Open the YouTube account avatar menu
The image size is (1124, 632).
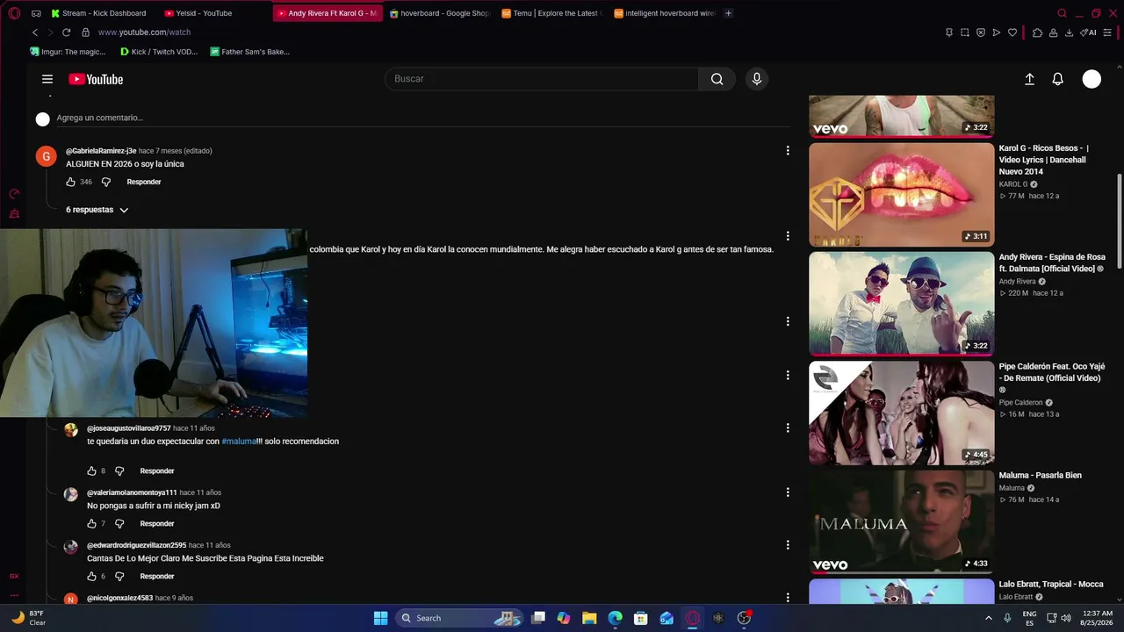click(x=1092, y=79)
